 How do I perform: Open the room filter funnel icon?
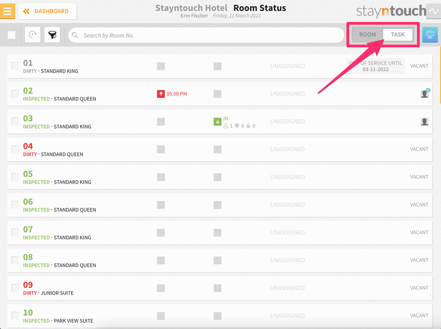pos(52,35)
